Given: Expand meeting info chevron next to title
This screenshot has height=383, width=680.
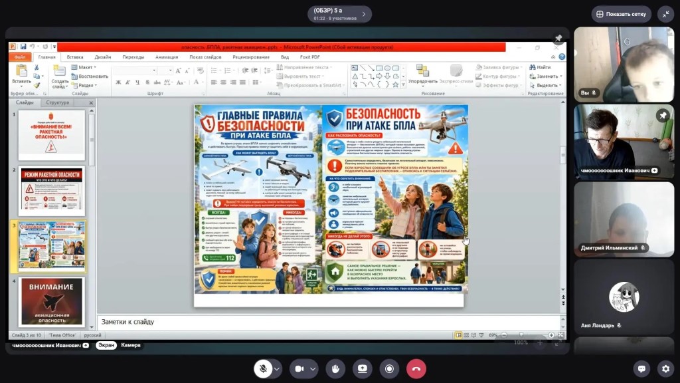Looking at the screenshot, I should pos(364,14).
